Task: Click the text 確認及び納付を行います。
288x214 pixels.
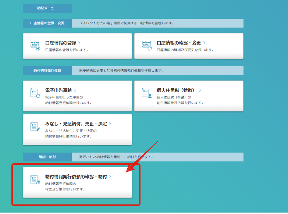Action: click(65, 189)
